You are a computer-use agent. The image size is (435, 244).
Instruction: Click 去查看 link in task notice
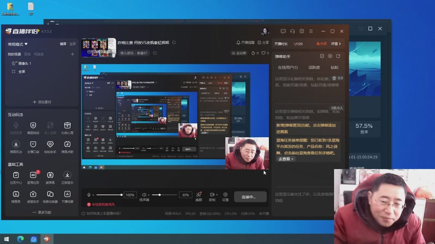(x=285, y=159)
